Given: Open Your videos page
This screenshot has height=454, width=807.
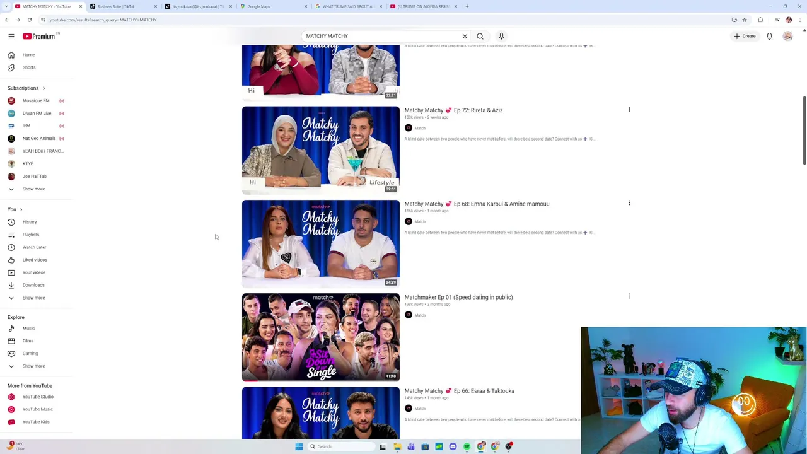Looking at the screenshot, I should [x=34, y=272].
